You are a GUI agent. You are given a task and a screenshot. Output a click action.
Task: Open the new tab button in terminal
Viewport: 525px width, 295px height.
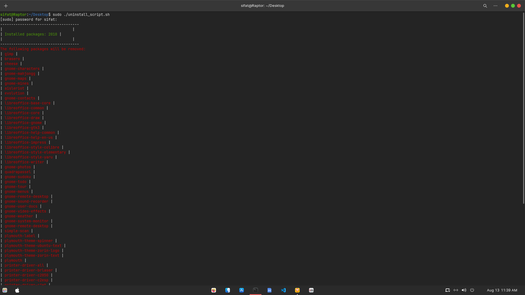point(6,5)
